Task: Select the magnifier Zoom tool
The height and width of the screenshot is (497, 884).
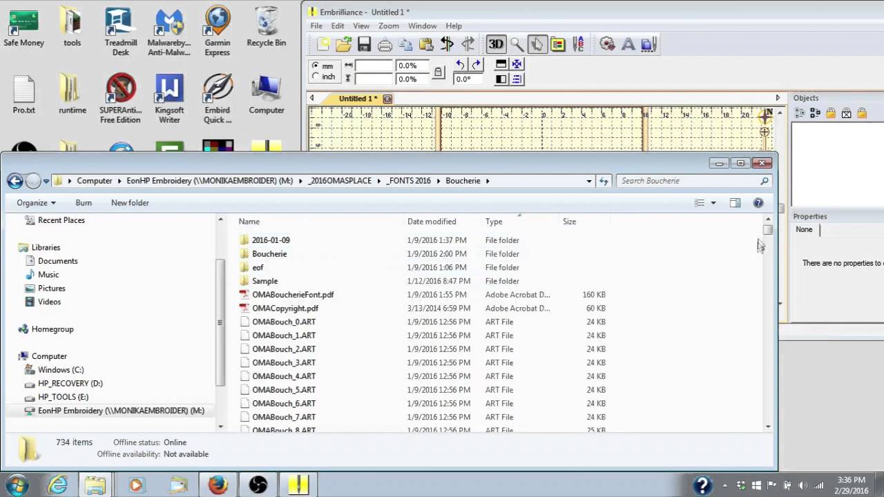Action: [x=517, y=45]
